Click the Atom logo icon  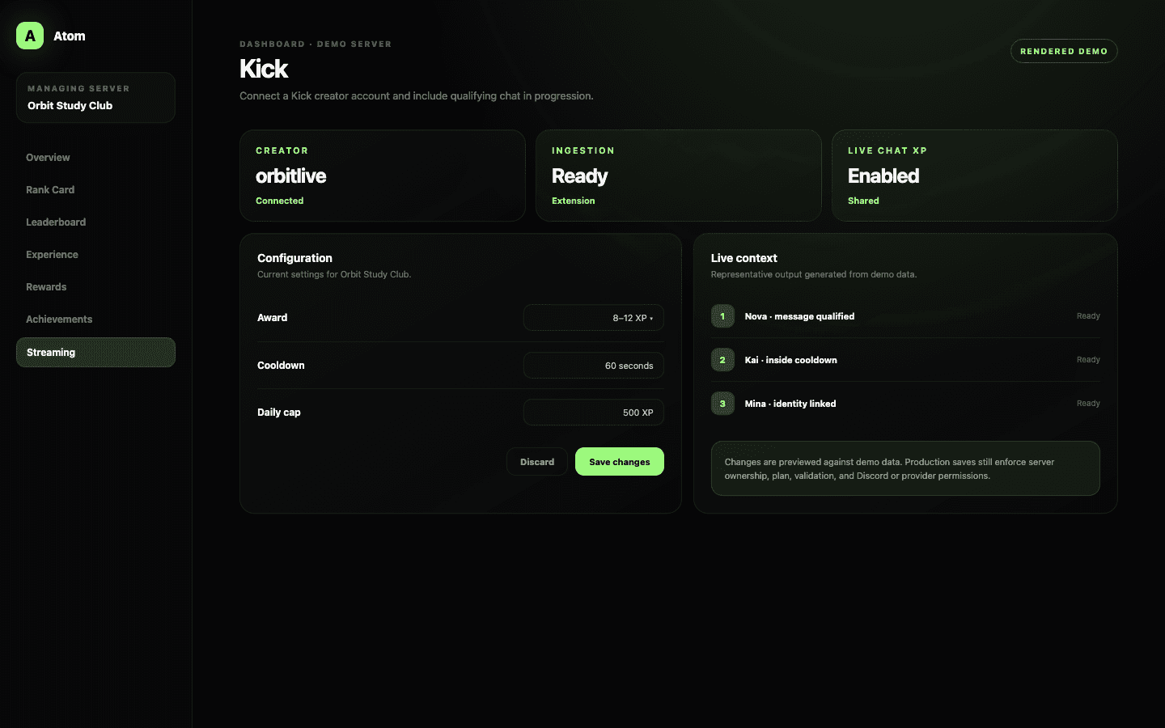30,36
